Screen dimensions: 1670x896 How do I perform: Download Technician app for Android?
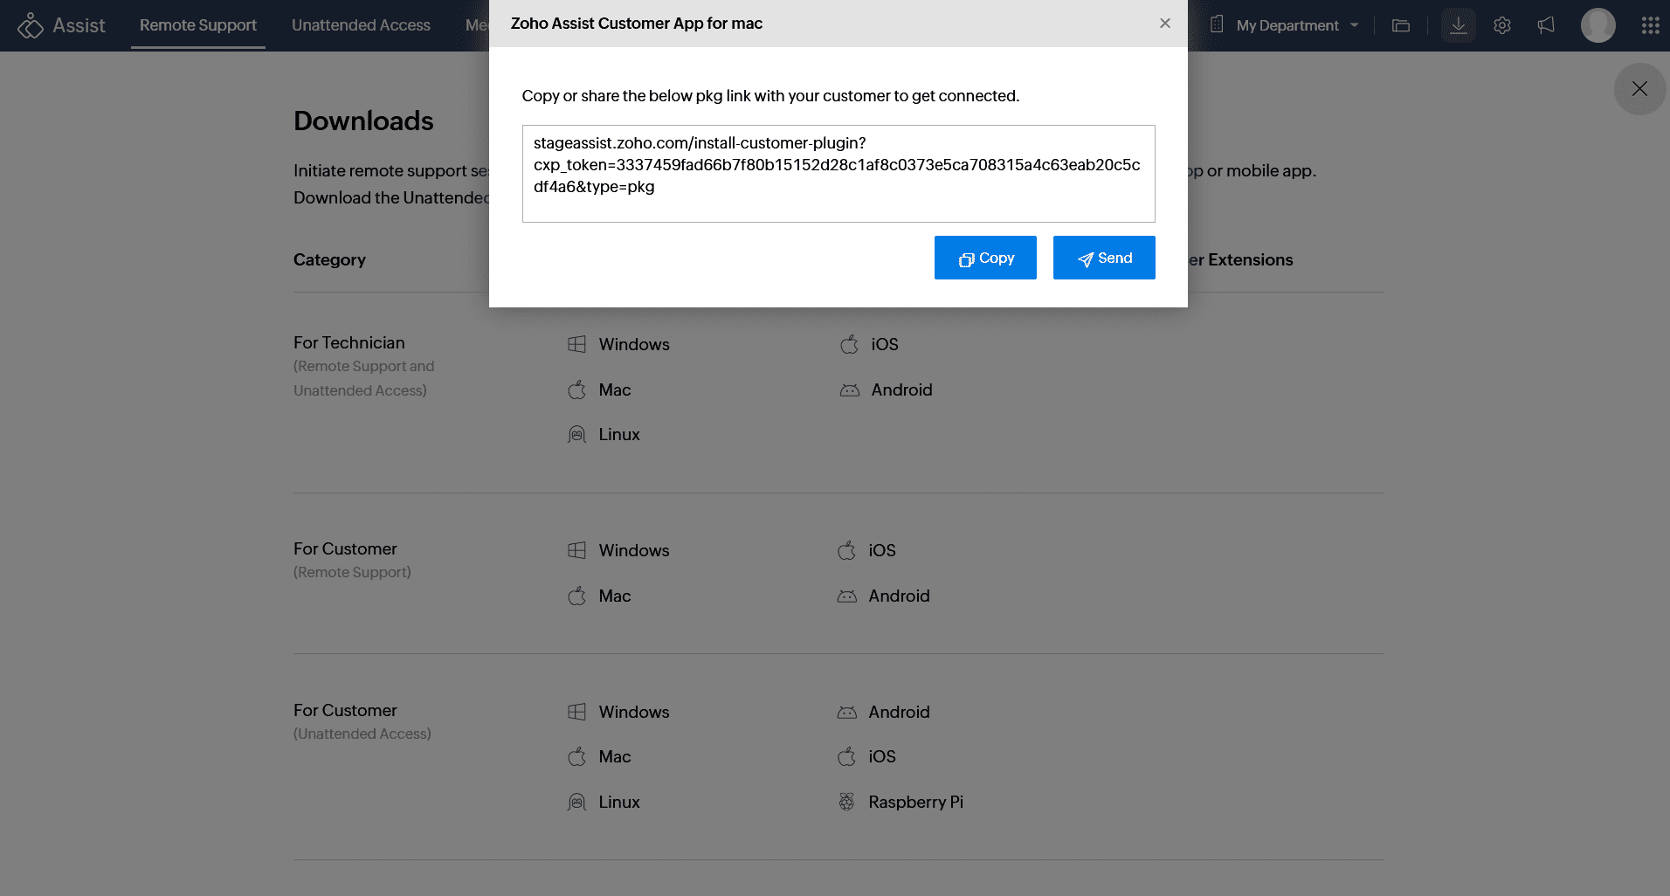(901, 390)
